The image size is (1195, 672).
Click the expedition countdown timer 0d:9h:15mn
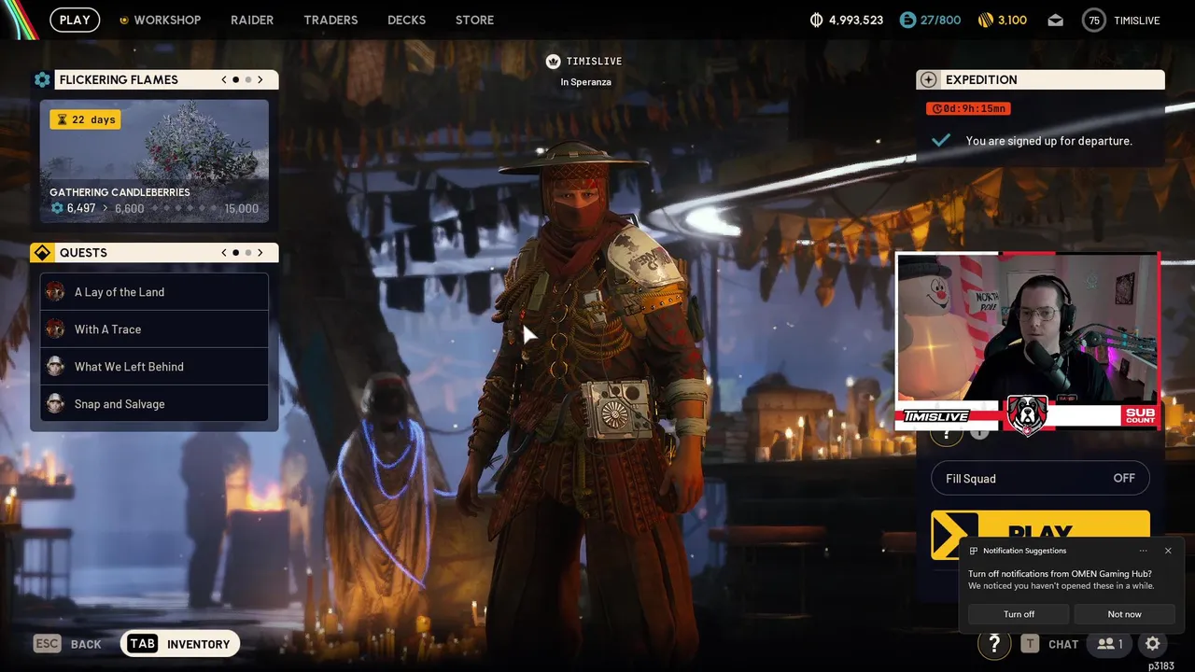pyautogui.click(x=968, y=108)
